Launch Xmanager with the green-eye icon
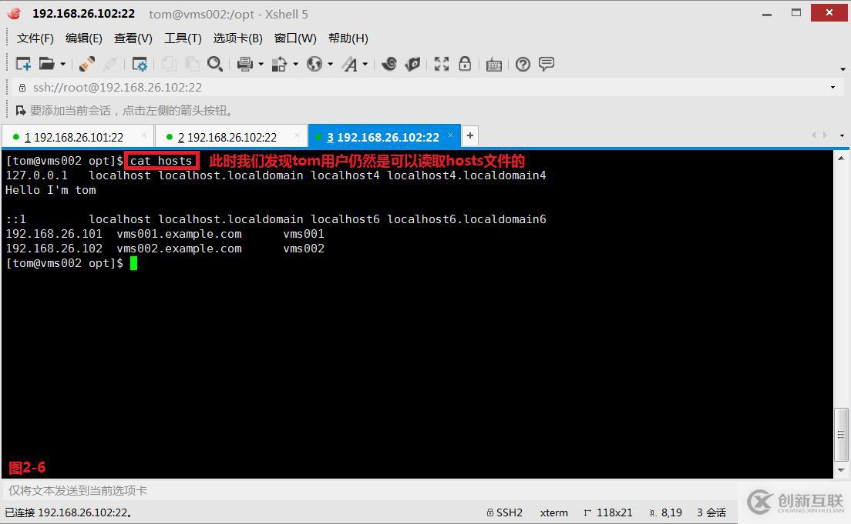Viewport: 851px width, 524px height. (x=412, y=64)
